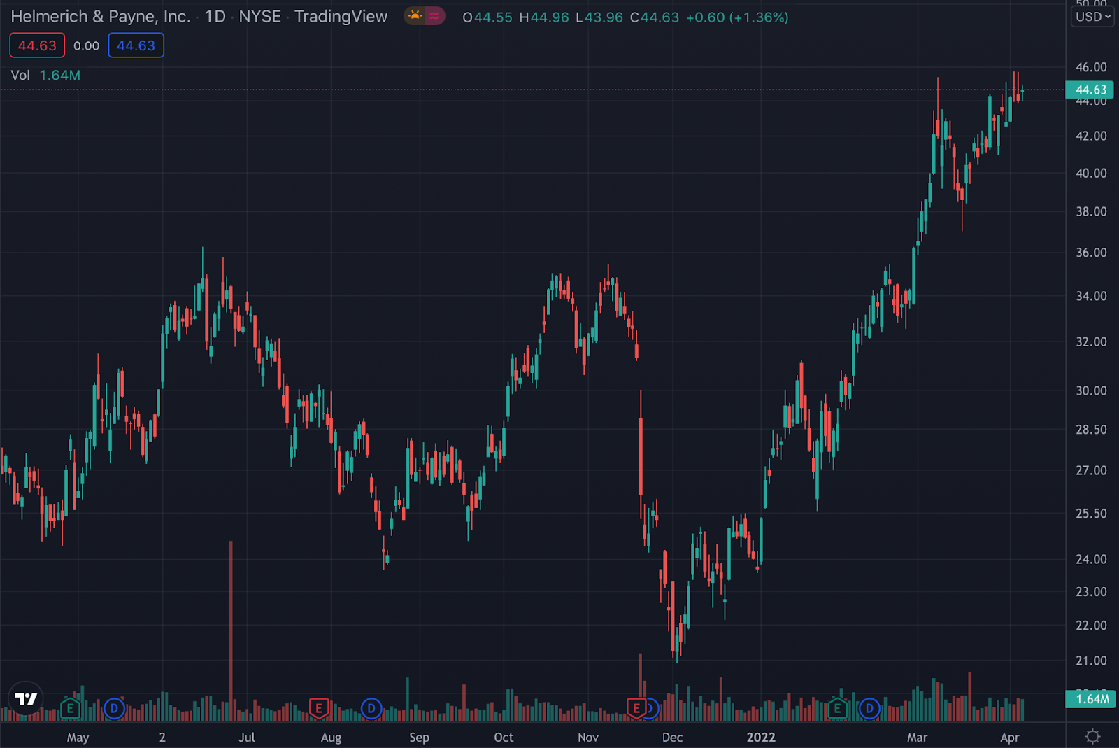Select the Vol indicator legend label

point(20,75)
